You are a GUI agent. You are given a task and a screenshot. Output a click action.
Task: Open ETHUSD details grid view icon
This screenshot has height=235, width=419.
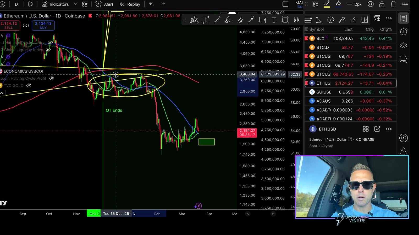(366, 129)
